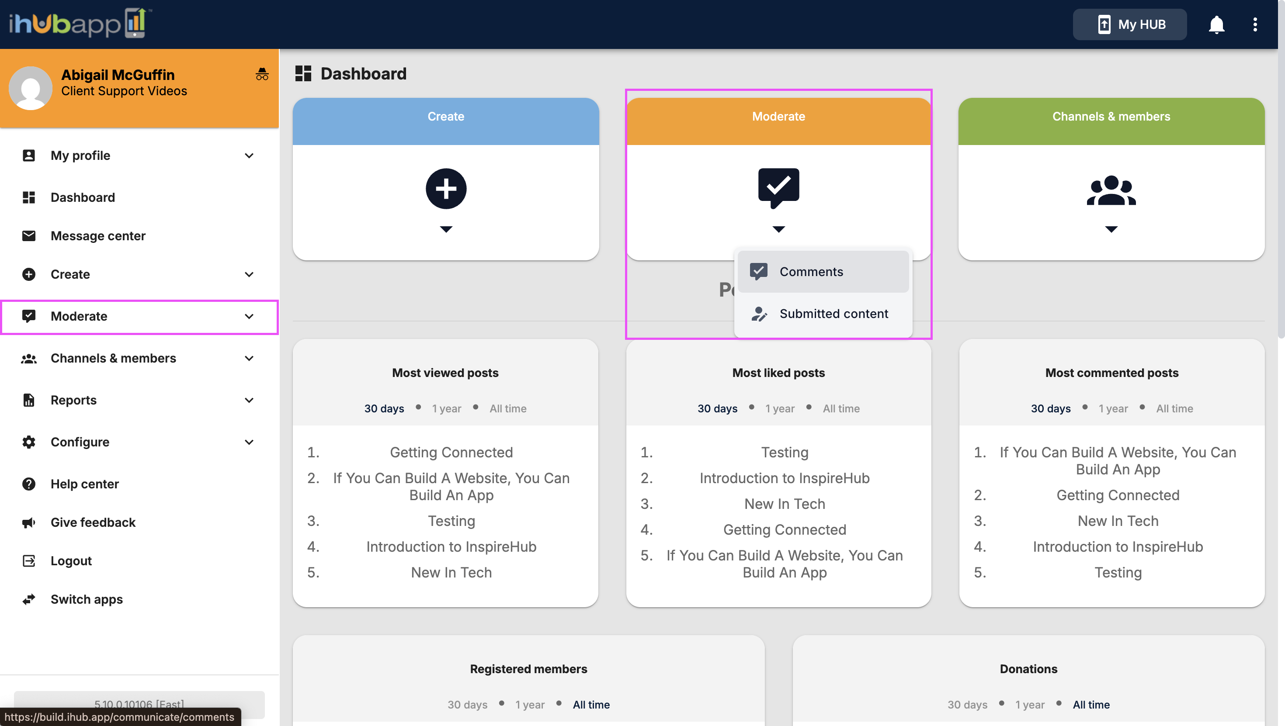Select All time for Most viewed posts

click(x=507, y=408)
